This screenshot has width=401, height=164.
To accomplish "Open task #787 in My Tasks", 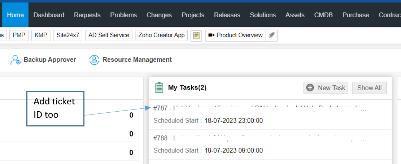I will 260,108.
